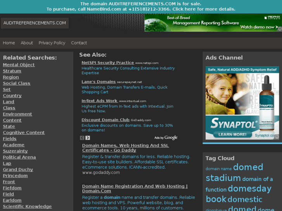Click the Land related search
Screen dimensions: 282x211
pos(9,102)
